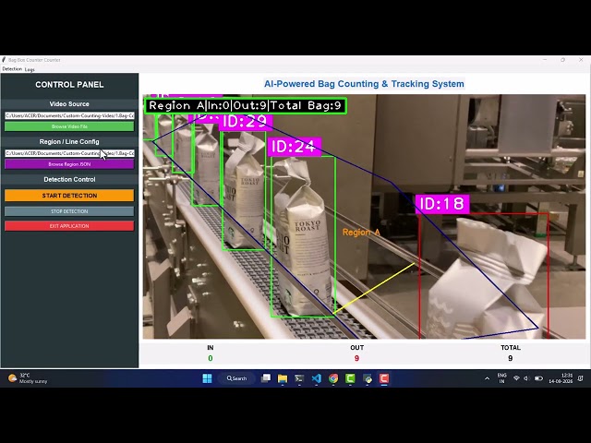Click the Browse Video File button
Screen dimensions: 591x443
click(x=69, y=126)
